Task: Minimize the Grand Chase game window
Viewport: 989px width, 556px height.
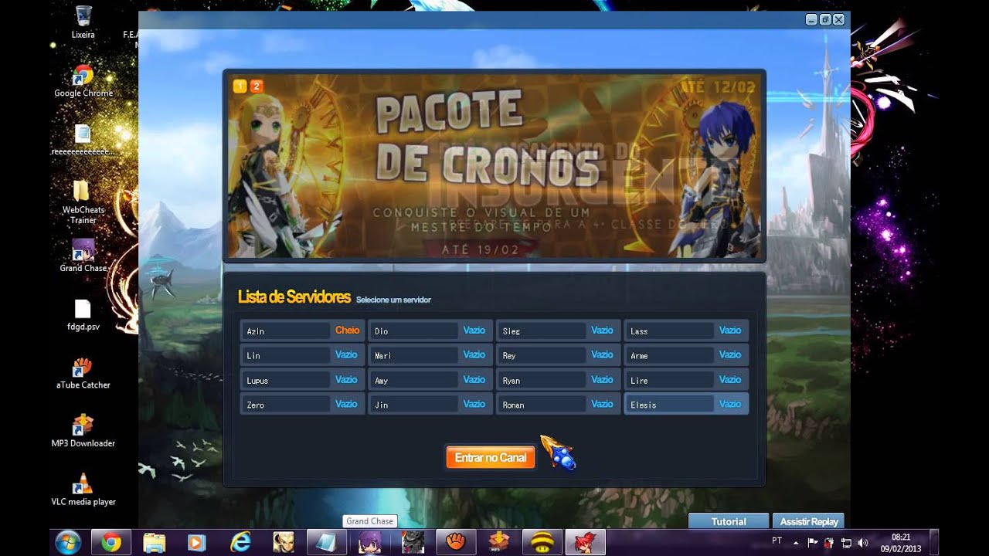Action: 811,19
